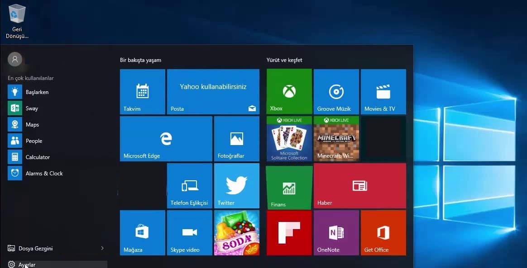Open the red Flipboard tile
The height and width of the screenshot is (268, 527).
(289, 232)
